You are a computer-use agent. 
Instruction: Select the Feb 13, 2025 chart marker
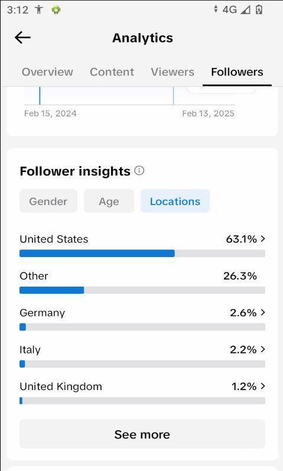[x=173, y=96]
